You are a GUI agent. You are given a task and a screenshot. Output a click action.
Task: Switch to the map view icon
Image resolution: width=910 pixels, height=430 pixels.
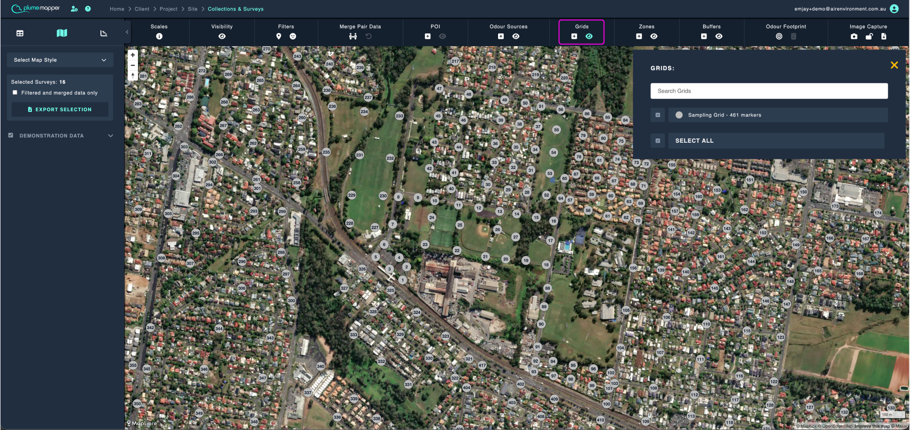(62, 33)
